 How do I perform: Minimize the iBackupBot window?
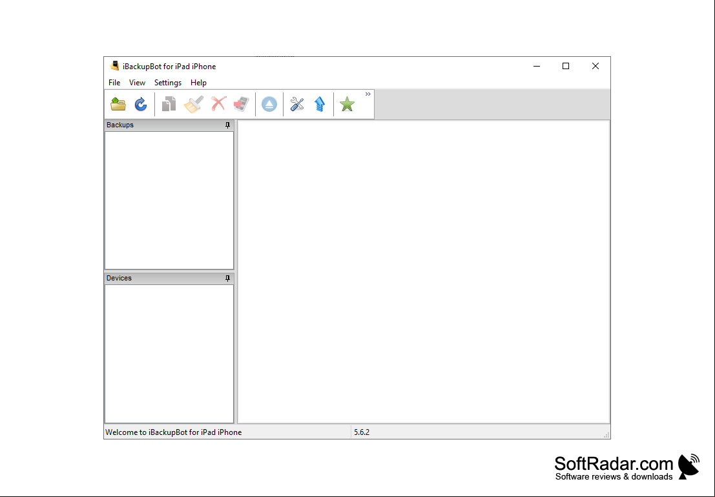point(537,66)
